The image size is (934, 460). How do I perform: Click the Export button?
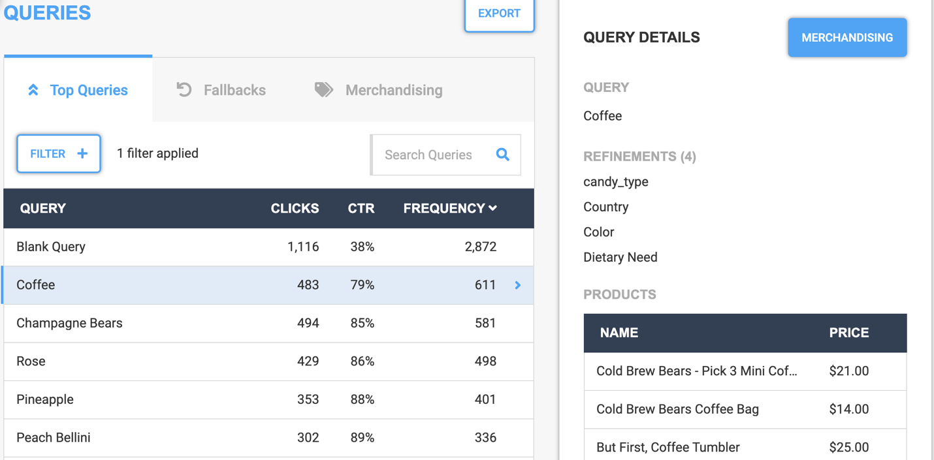[499, 14]
